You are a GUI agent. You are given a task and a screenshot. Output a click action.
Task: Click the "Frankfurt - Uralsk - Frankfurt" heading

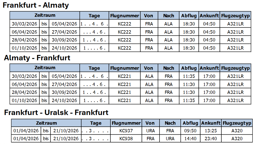tap(56, 112)
